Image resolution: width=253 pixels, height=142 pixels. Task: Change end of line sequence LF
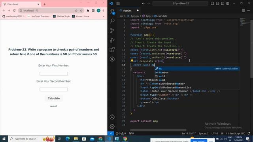[222, 133]
